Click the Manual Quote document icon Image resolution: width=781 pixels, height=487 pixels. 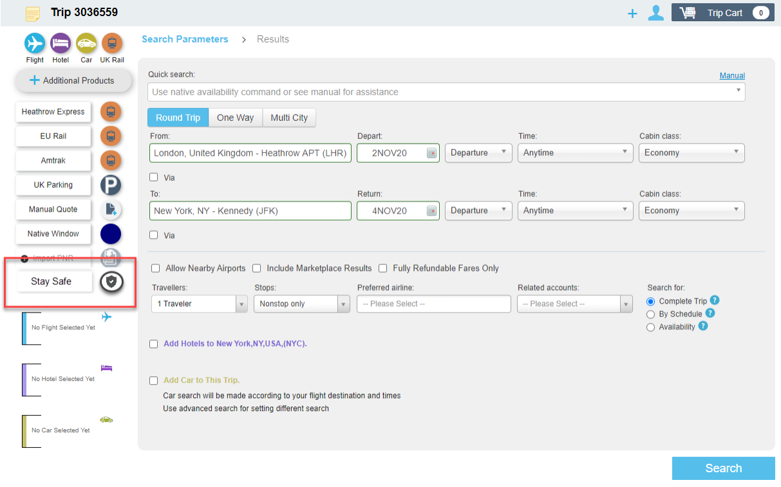[111, 210]
